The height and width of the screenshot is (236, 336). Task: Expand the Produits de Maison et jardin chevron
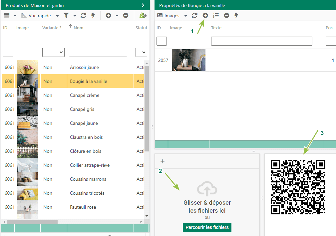143,5
